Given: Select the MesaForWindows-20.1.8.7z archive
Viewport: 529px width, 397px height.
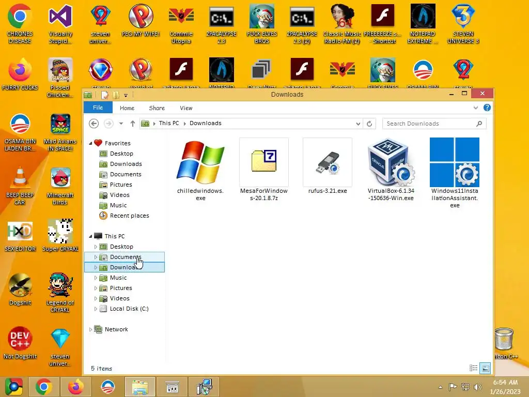Looking at the screenshot, I should (264, 162).
